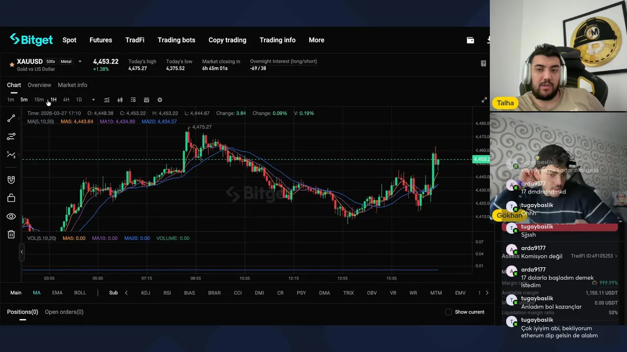Enable the MTM sub indicator
Viewport: 627px width, 352px height.
(436, 293)
